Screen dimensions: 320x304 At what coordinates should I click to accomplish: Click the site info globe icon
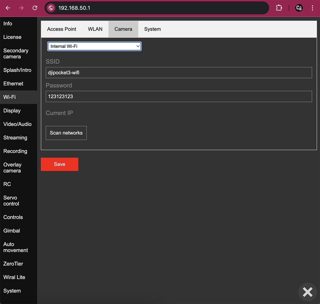(51, 8)
